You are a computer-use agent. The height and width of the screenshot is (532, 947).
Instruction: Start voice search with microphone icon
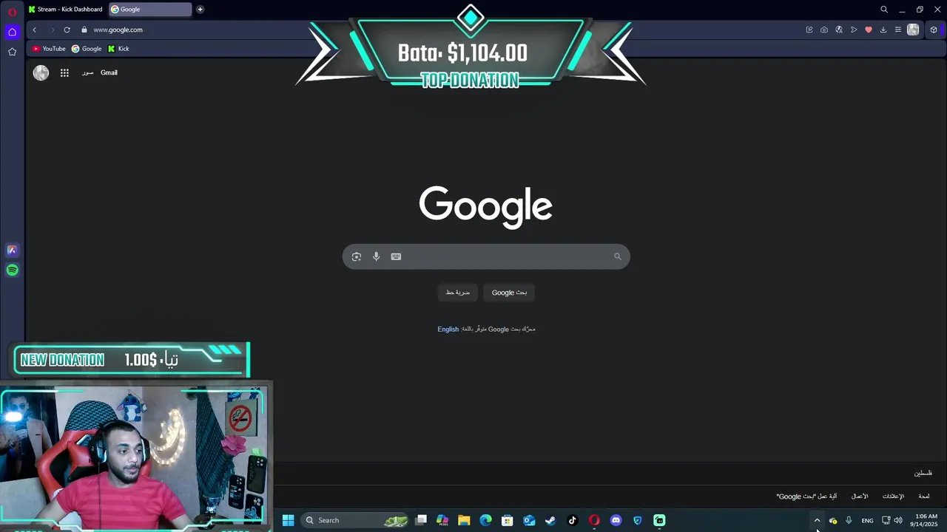pos(376,256)
